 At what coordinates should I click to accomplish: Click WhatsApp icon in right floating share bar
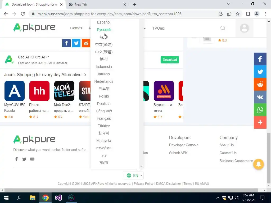(260, 110)
